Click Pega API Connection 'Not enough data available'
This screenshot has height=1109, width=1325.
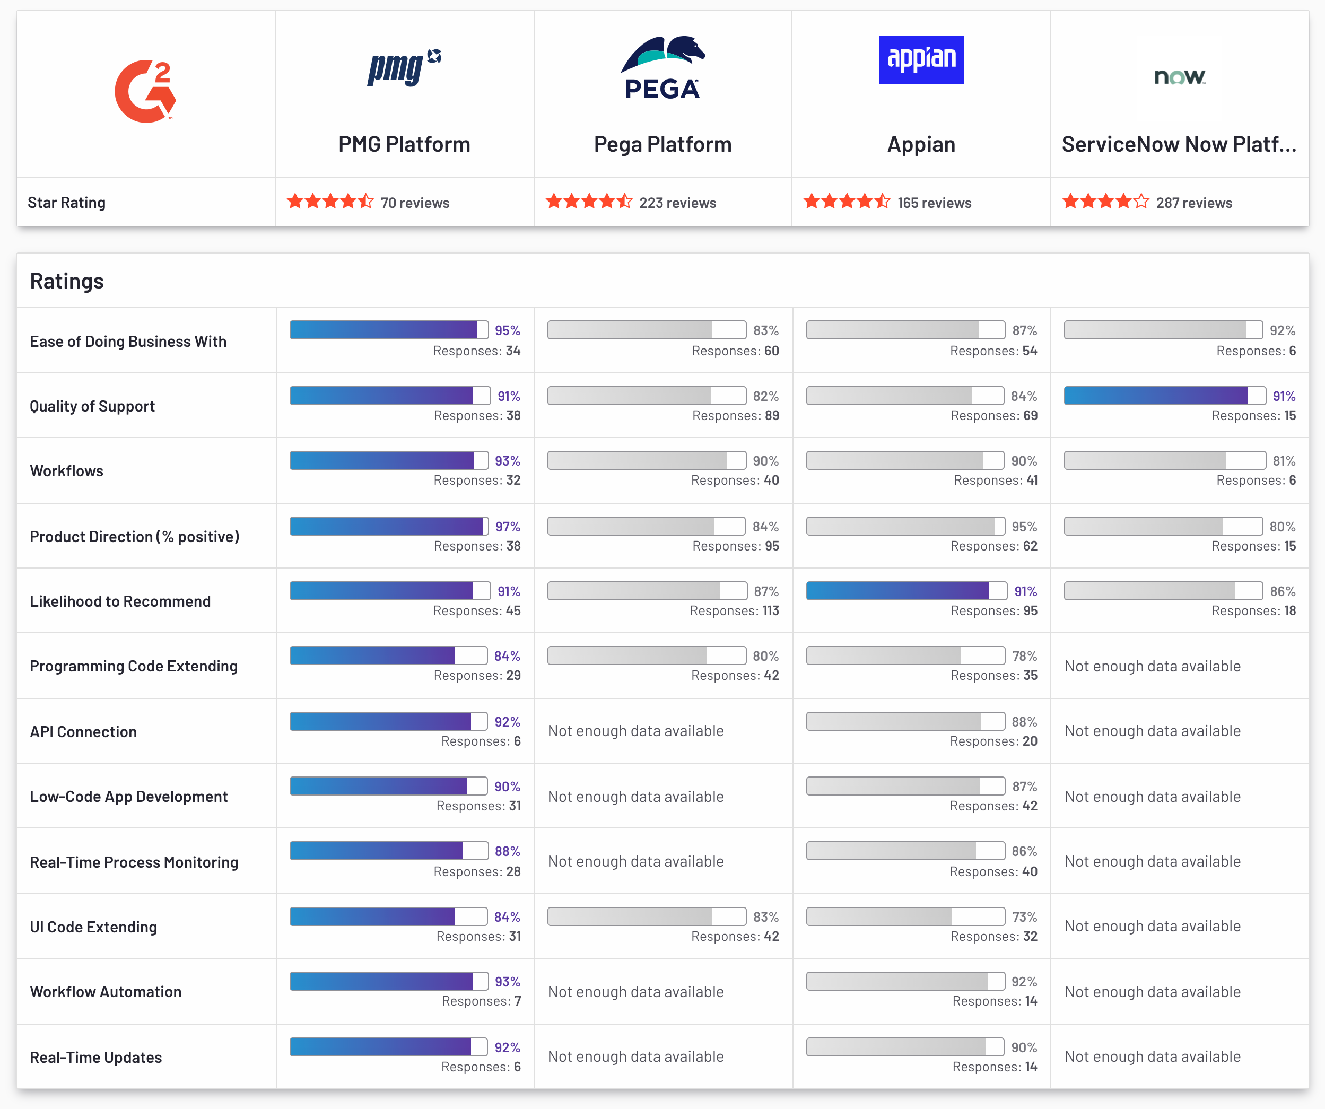coord(635,731)
